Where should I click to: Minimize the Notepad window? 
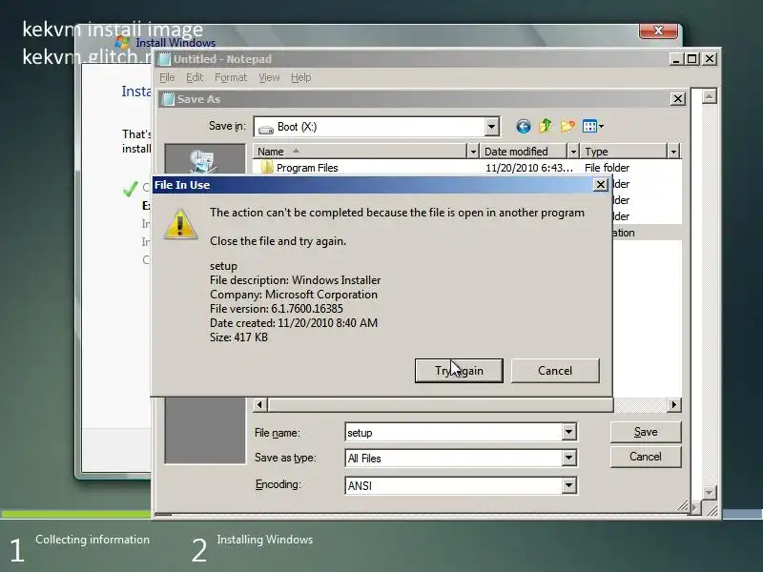[675, 59]
